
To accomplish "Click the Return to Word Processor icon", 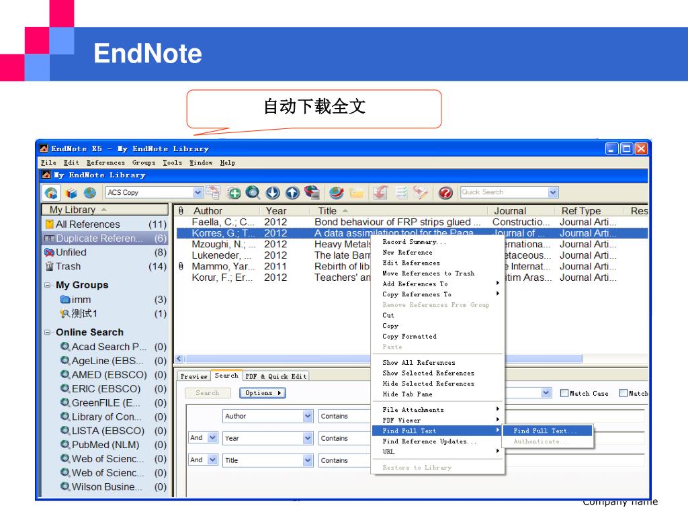I will coord(421,193).
